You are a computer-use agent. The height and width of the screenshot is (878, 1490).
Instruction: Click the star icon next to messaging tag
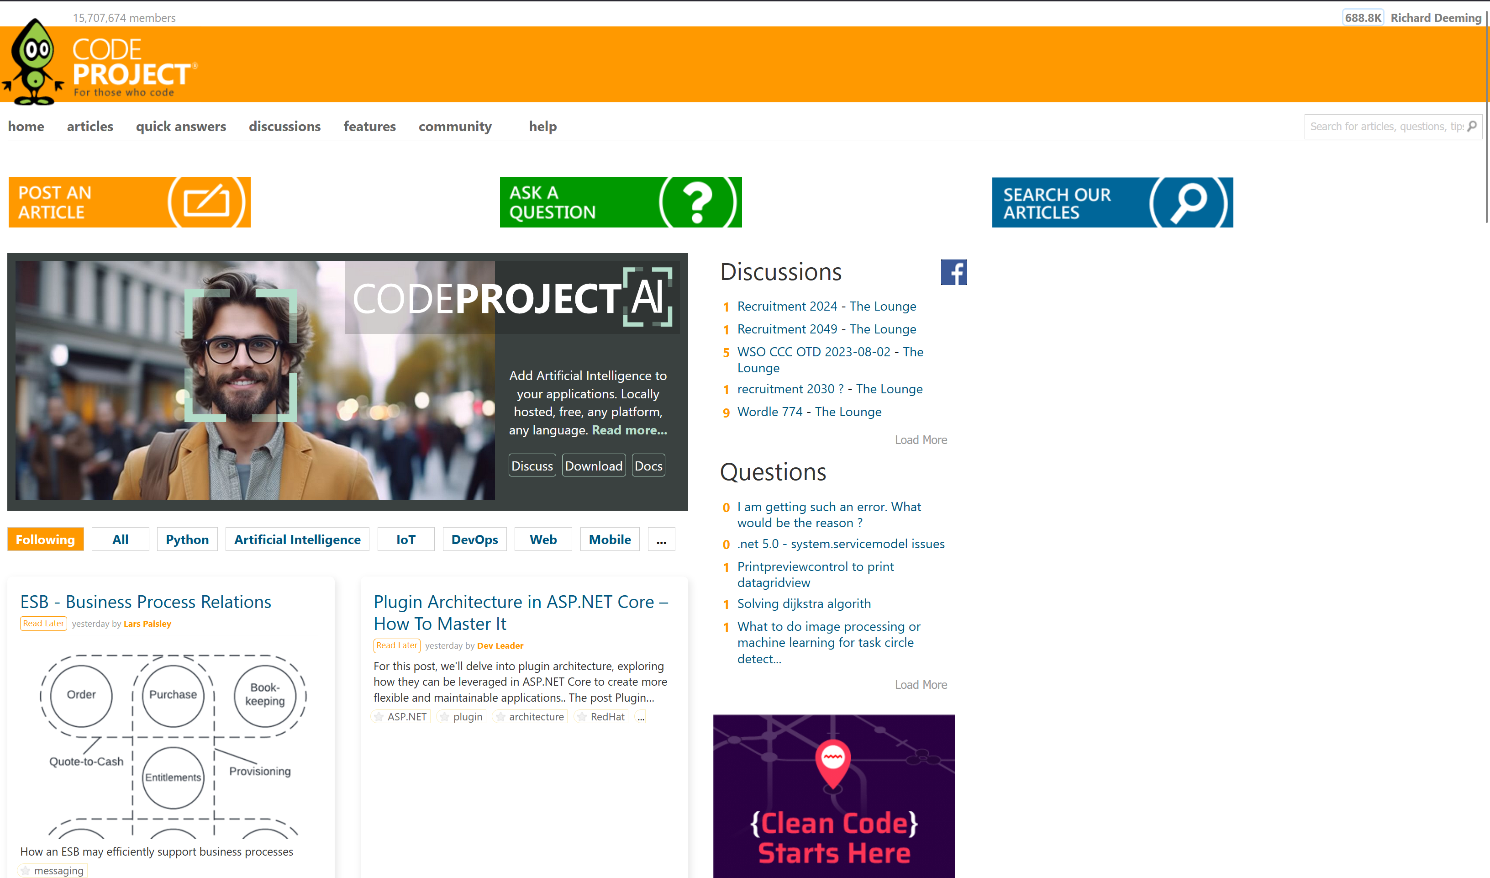(26, 870)
